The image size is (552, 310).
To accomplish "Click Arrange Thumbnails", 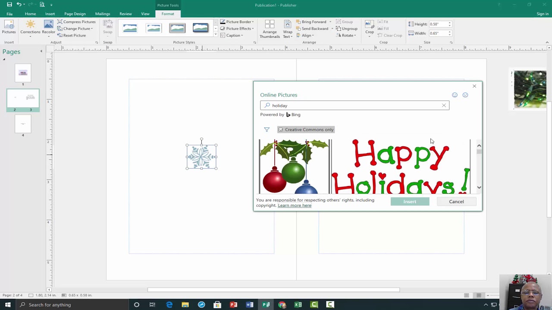I will pyautogui.click(x=270, y=29).
